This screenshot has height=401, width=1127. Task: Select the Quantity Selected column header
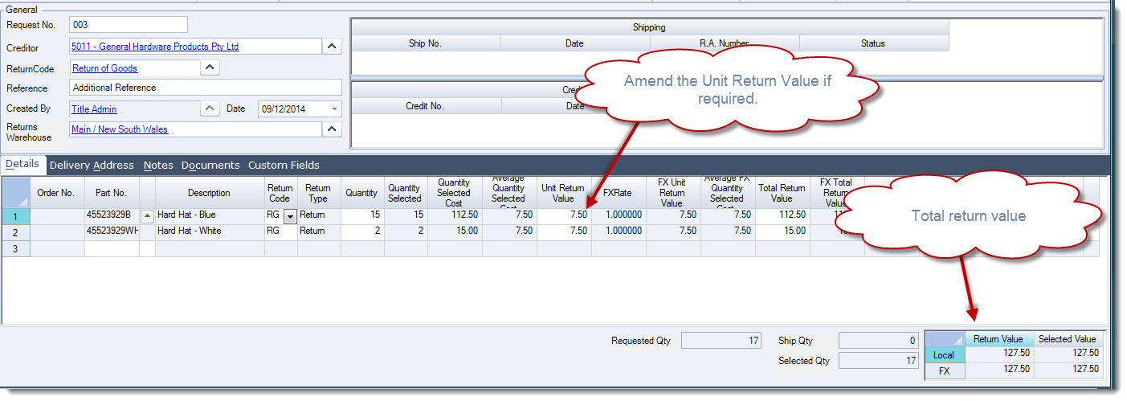click(x=406, y=193)
